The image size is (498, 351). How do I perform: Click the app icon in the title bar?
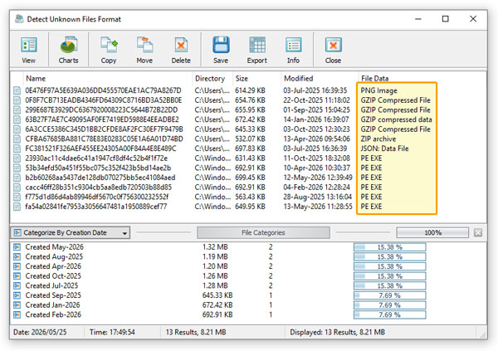point(19,19)
